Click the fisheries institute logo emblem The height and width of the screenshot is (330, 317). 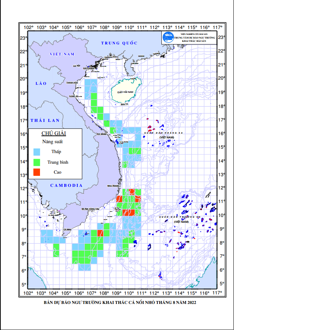point(168,37)
